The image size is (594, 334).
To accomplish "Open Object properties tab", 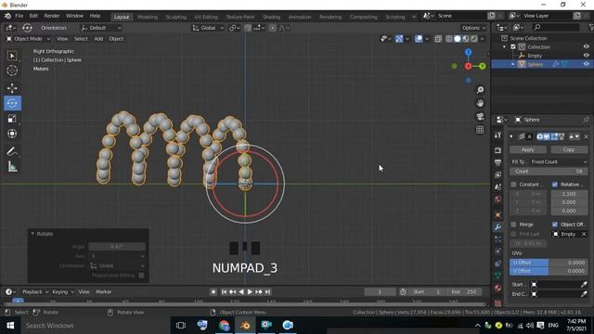I will point(497,214).
